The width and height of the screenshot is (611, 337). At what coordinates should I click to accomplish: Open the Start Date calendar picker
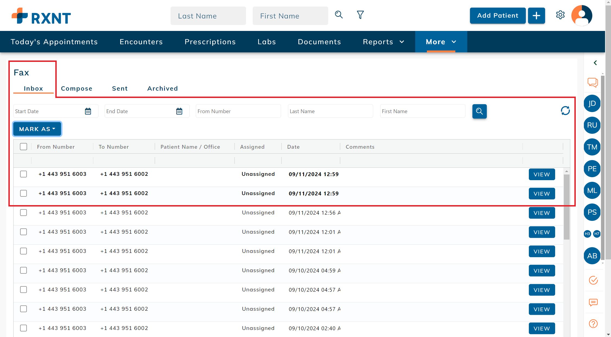pos(88,111)
